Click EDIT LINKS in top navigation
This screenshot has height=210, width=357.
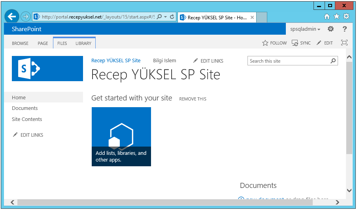pos(208,61)
